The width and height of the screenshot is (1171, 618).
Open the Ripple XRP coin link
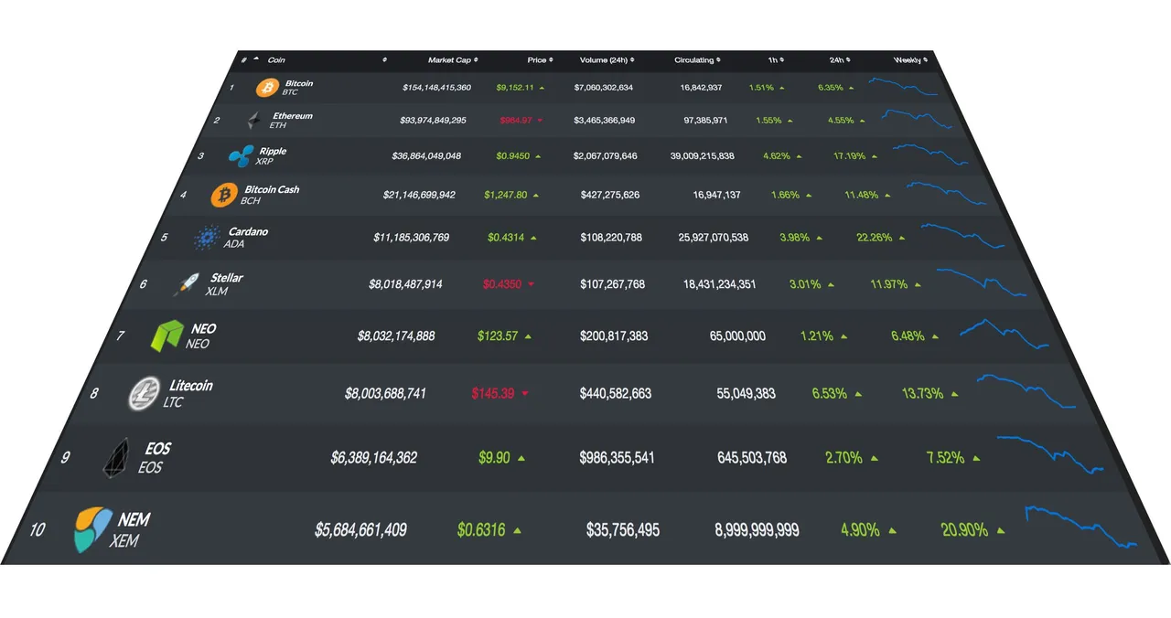[271, 156]
